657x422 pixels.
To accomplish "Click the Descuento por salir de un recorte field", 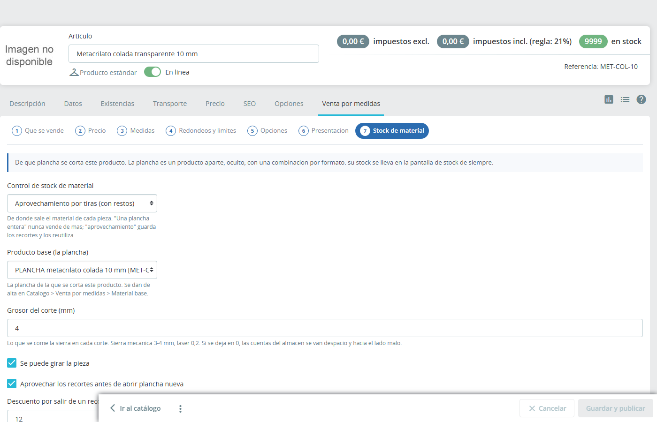I will 53,416.
